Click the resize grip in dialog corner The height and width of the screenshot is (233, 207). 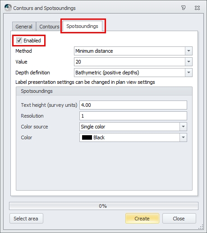(x=201, y=227)
